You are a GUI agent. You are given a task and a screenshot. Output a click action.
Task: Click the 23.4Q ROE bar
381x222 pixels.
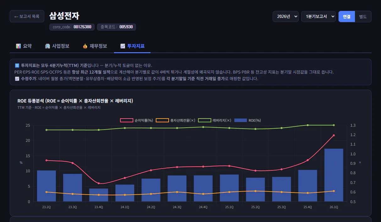[99, 195]
